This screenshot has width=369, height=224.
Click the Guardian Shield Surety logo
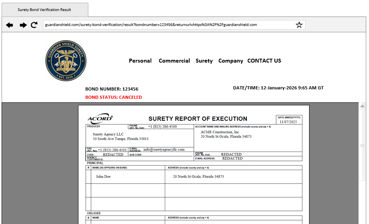65,61
